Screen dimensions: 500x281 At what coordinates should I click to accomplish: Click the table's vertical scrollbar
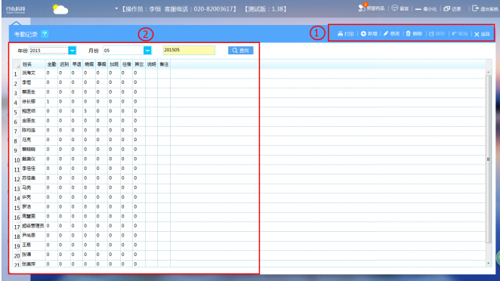point(488,159)
